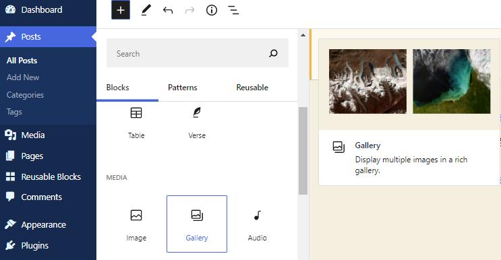Click the 'Display multiple images' description
The height and width of the screenshot is (260, 501).
coord(411,164)
